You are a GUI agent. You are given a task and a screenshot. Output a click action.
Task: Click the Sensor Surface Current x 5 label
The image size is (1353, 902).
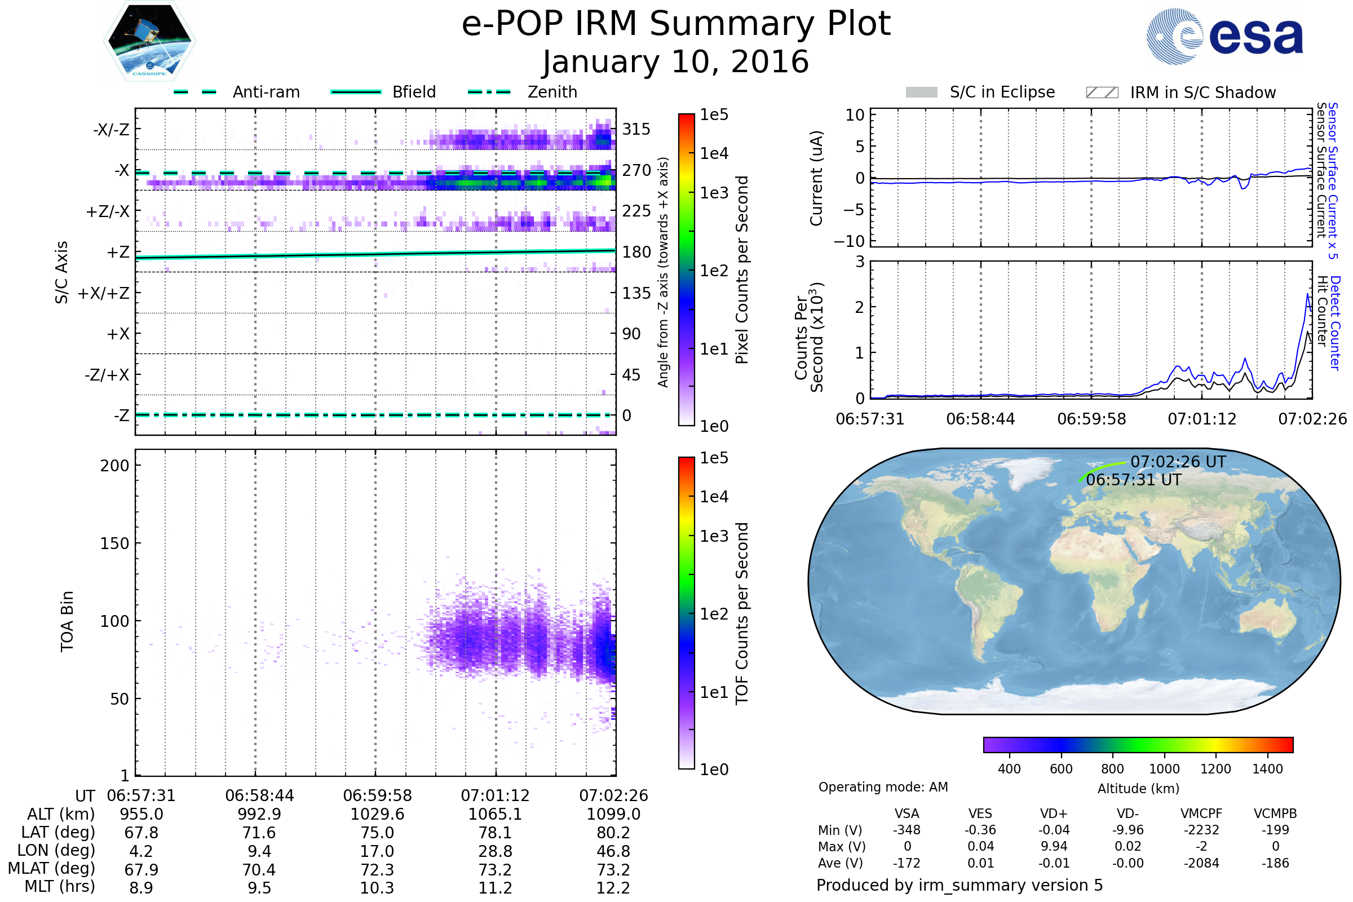1333,180
